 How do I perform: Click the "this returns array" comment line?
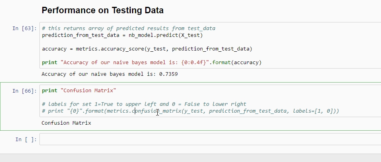tap(128, 28)
